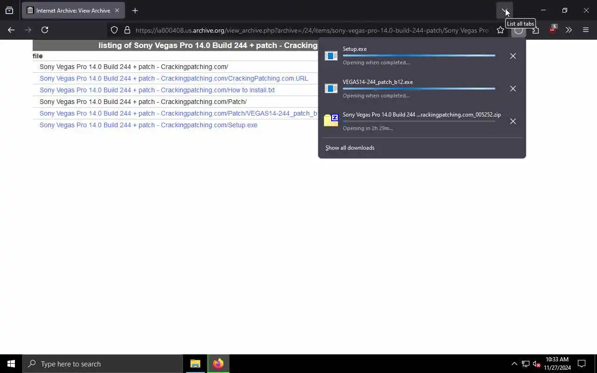This screenshot has height=373, width=597.
Task: Click the Crackingpatching.com/Patch/ folder row
Action: coord(143,102)
